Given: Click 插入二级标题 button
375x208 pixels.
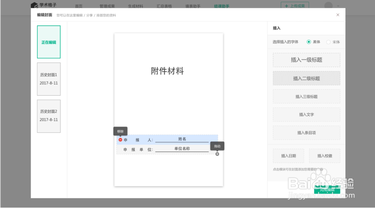Looking at the screenshot, I should (x=306, y=79).
